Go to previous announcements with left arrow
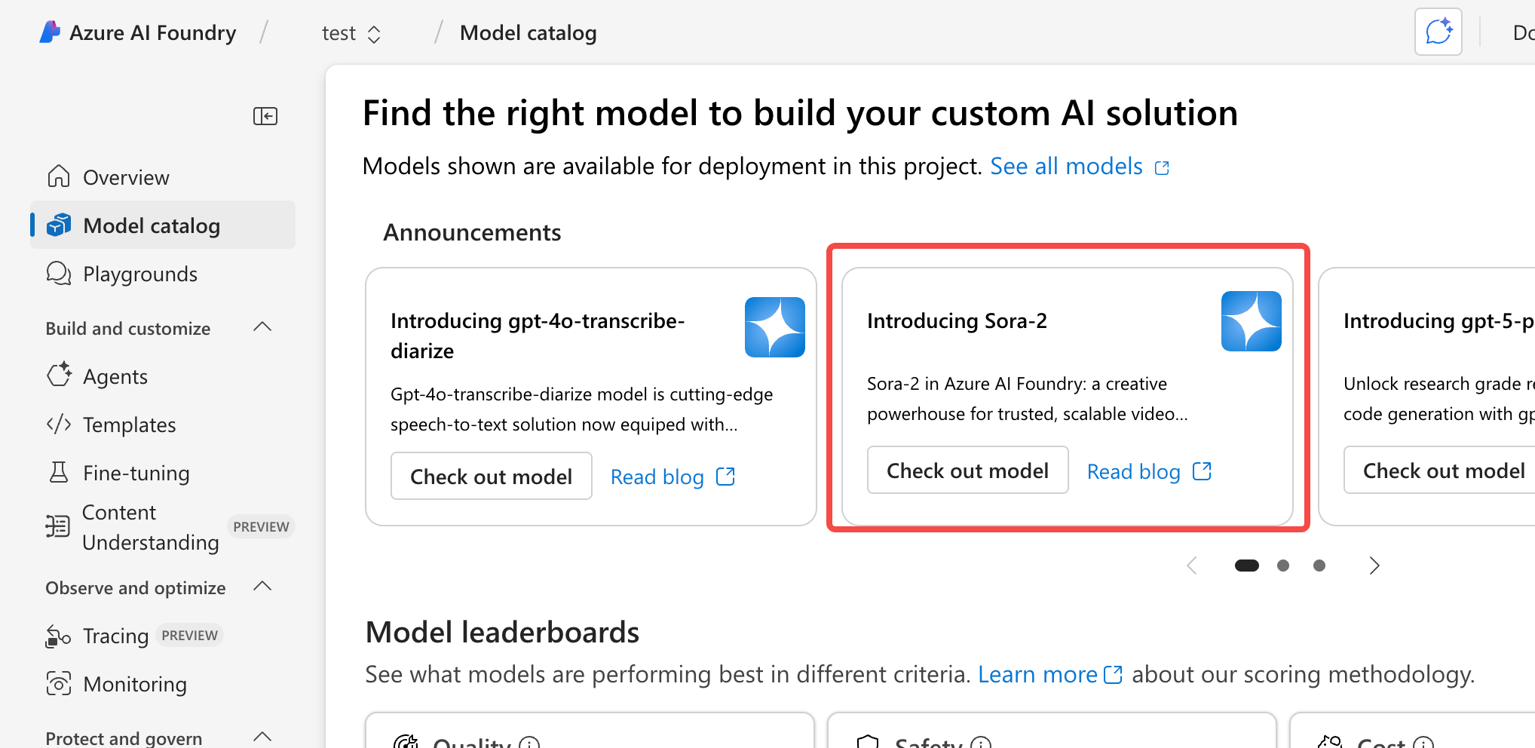 1192,566
